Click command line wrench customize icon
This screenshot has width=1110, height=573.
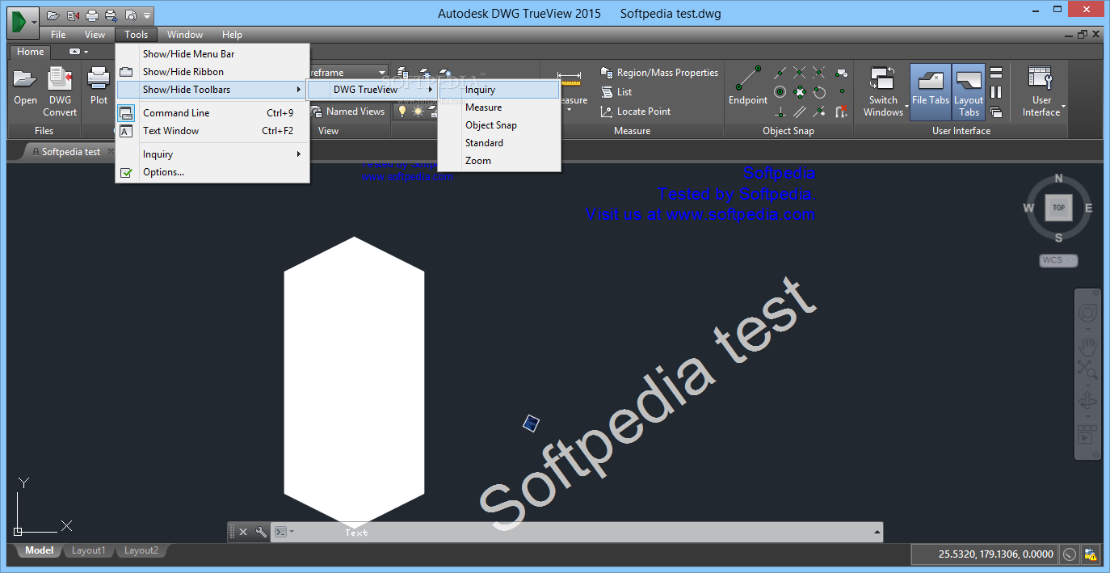tap(261, 532)
